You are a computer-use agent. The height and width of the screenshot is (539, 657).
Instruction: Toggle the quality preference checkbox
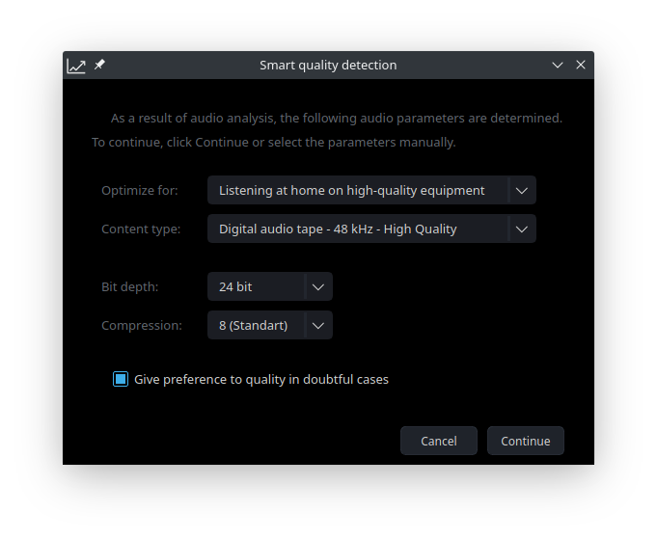tap(121, 379)
